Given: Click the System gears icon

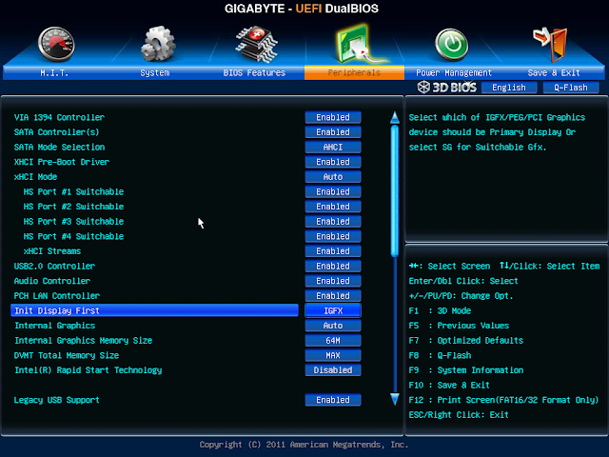Looking at the screenshot, I should click(158, 44).
